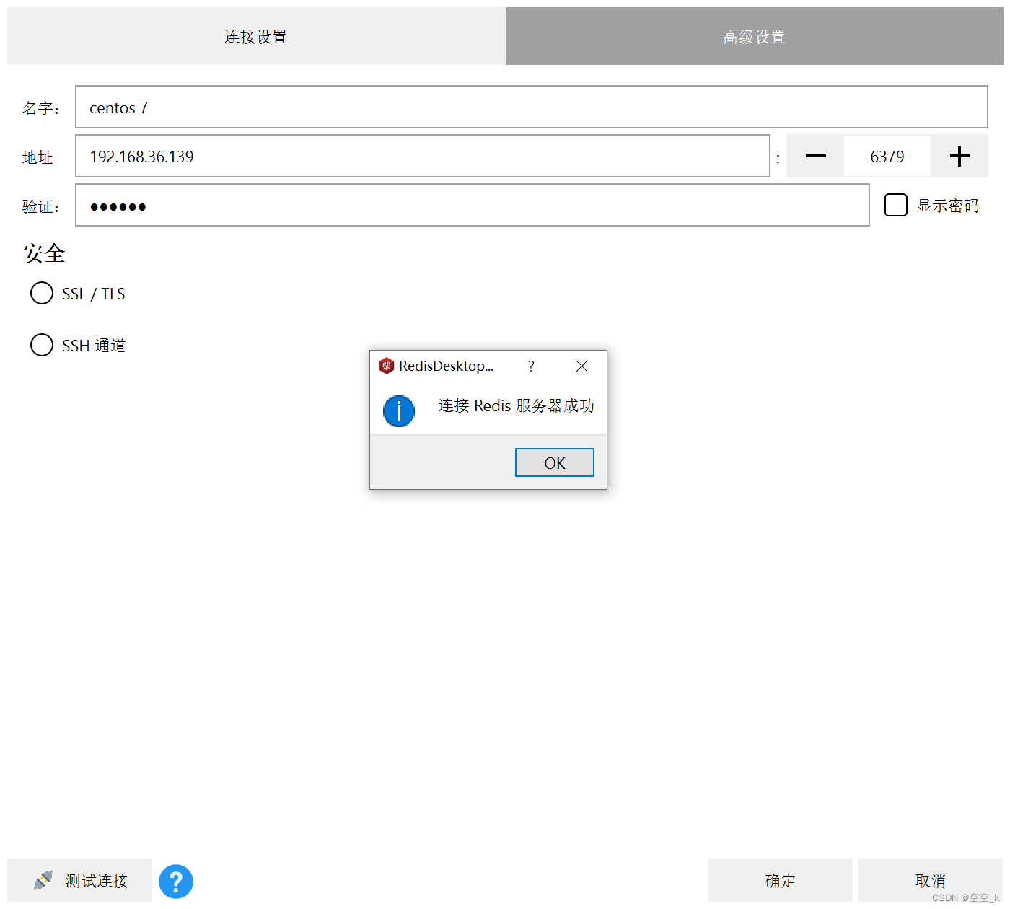Click the 名字 field containing centos 7

pos(532,107)
